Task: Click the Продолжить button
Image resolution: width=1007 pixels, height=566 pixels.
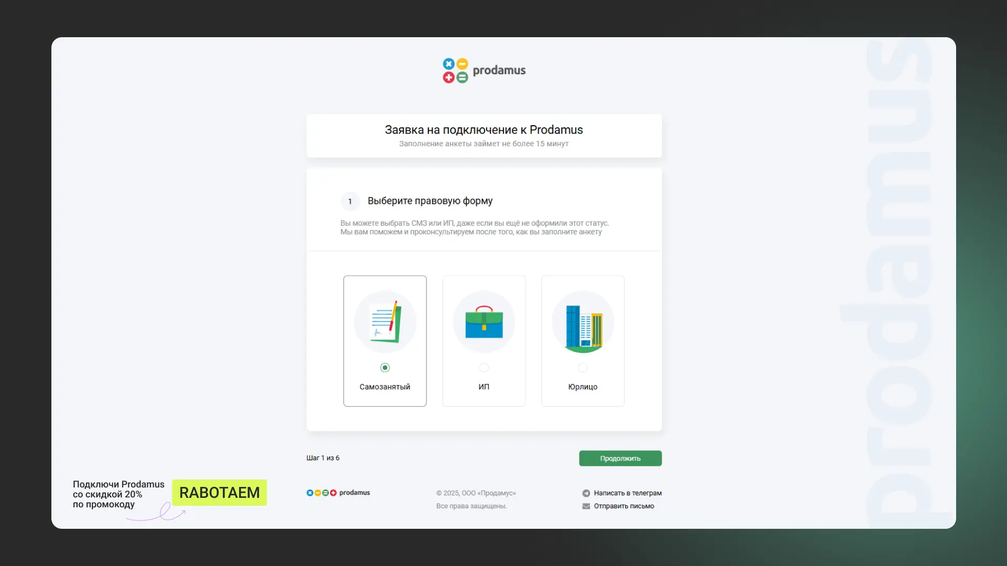Action: (620, 458)
